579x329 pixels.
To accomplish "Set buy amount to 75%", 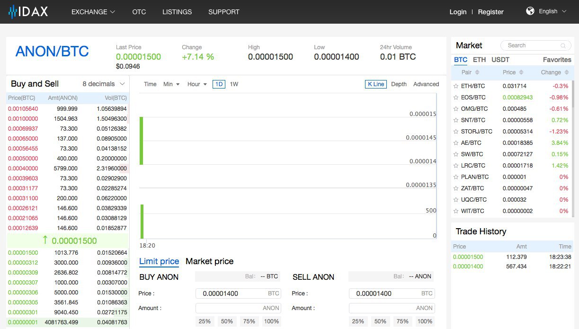I will [x=249, y=321].
